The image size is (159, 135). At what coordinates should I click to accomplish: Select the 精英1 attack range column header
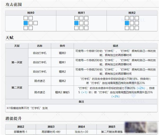81,13
